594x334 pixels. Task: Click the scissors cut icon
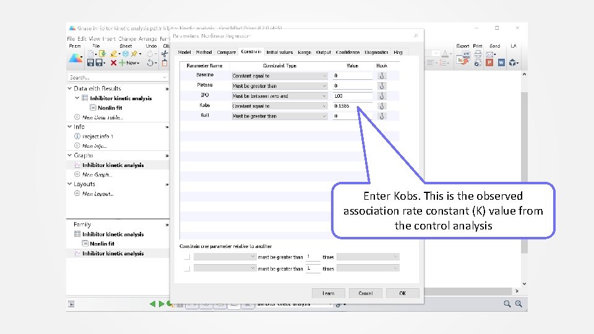(x=165, y=54)
